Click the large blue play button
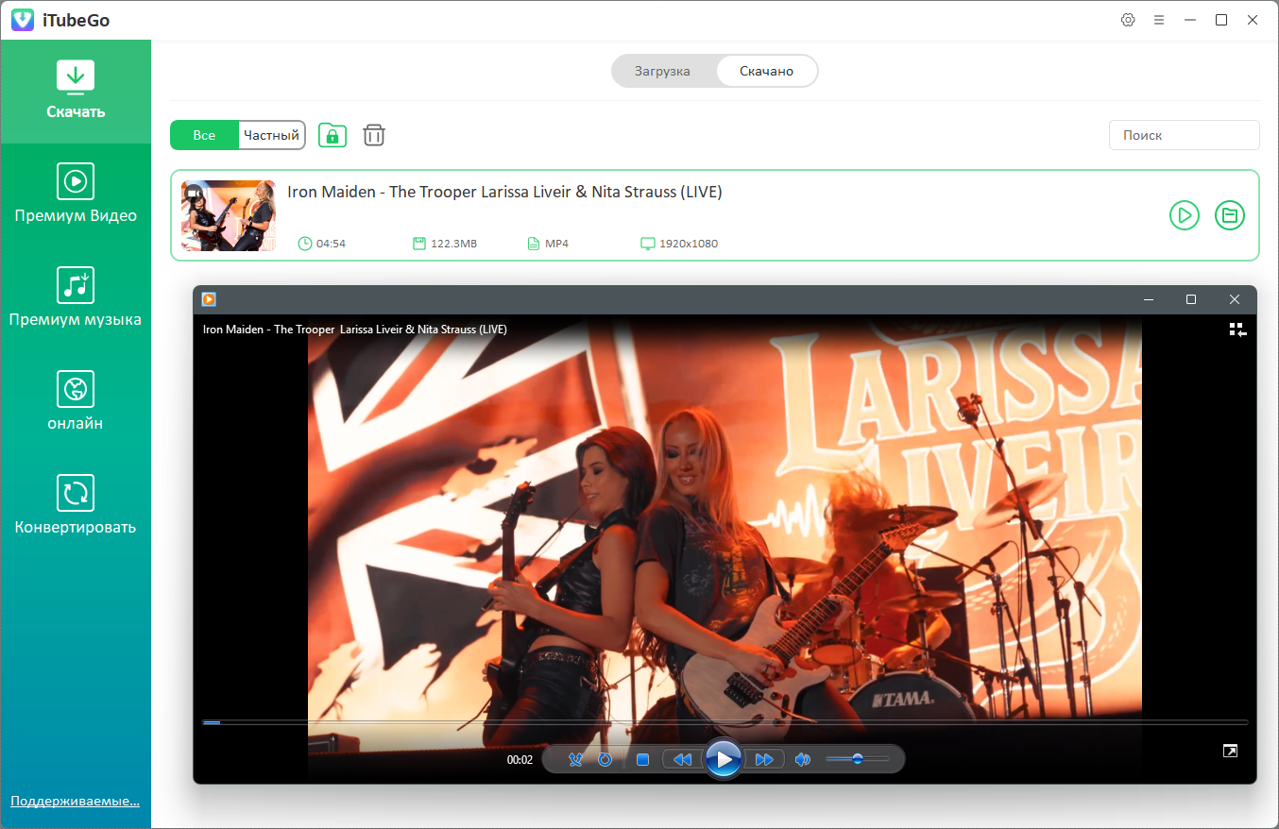1279x829 pixels. tap(724, 759)
